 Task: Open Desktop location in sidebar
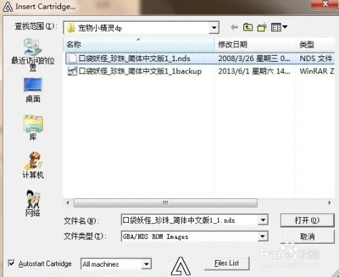(33, 90)
